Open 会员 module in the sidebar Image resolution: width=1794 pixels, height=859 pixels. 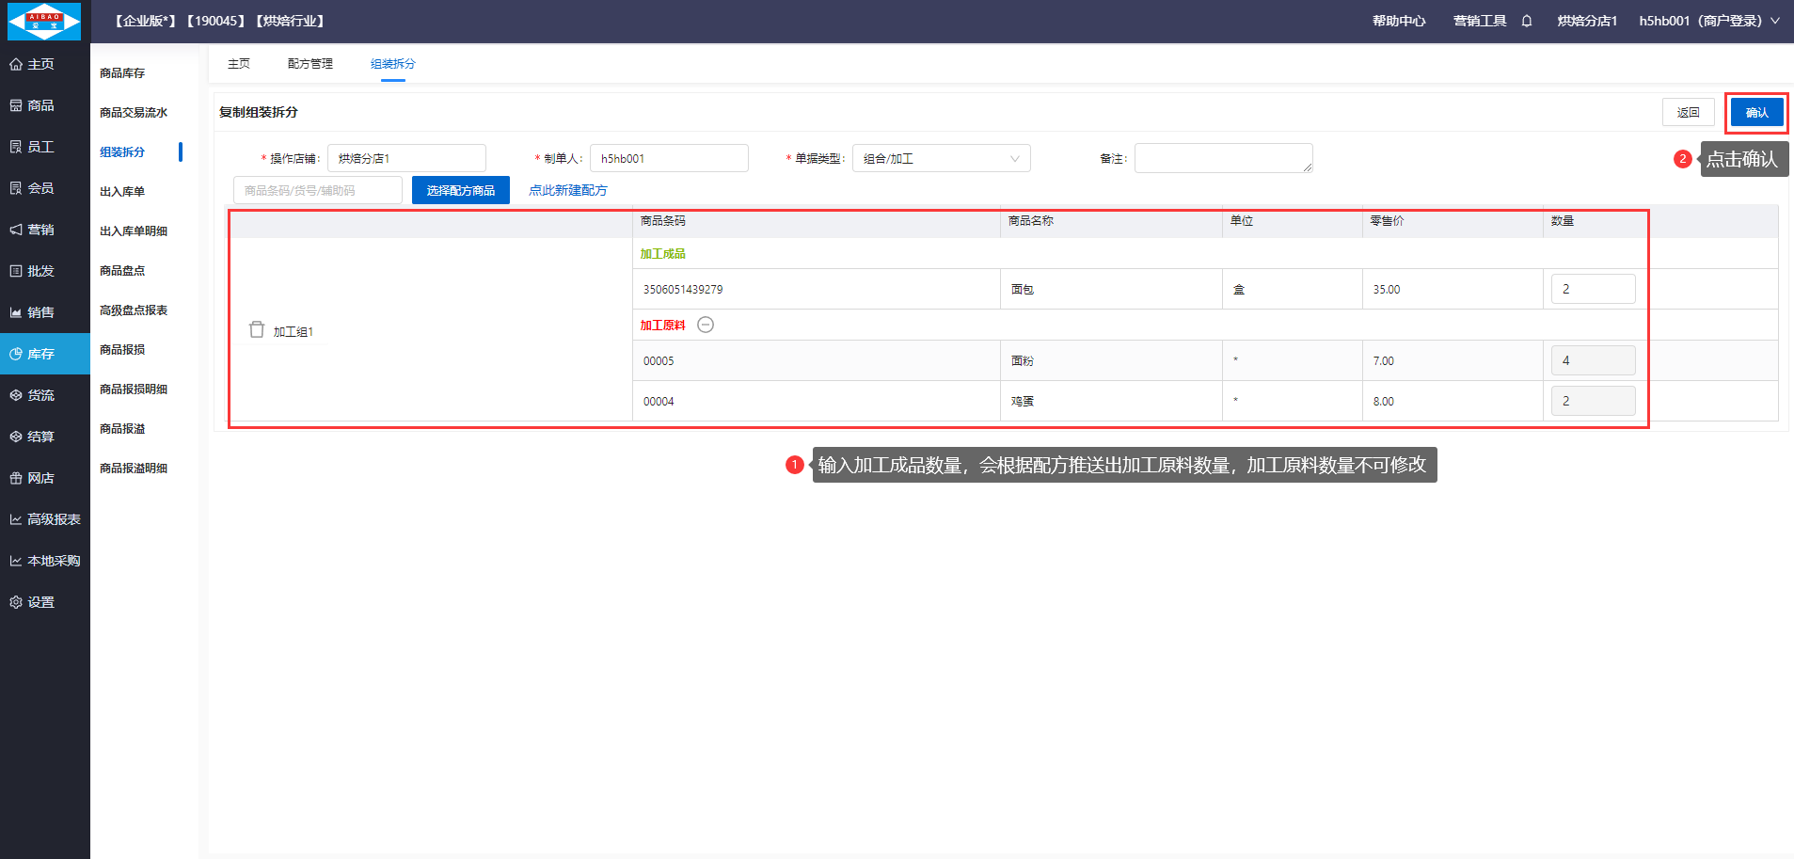[x=40, y=188]
